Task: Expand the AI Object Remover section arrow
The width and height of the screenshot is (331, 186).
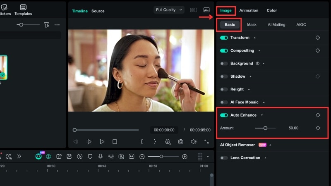Action: pos(271,145)
